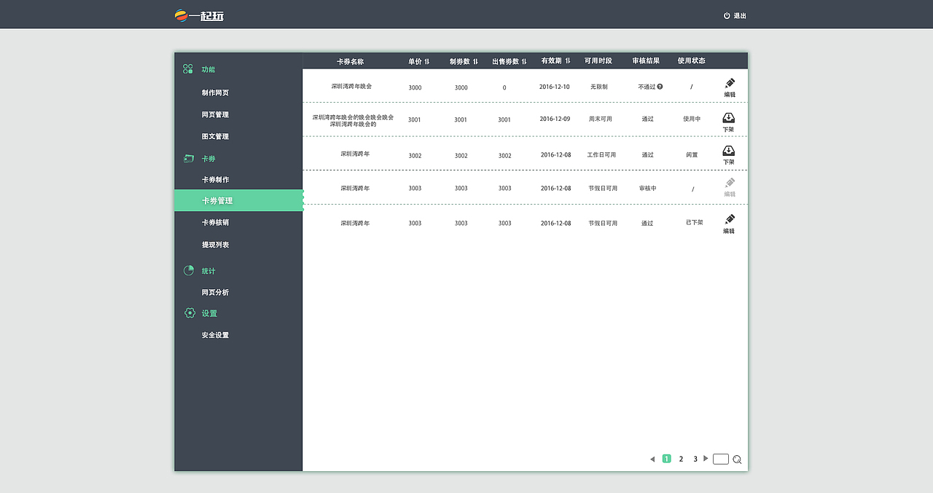Open the 统计 pie chart icon
Screen dimensions: 933x493
pos(189,270)
